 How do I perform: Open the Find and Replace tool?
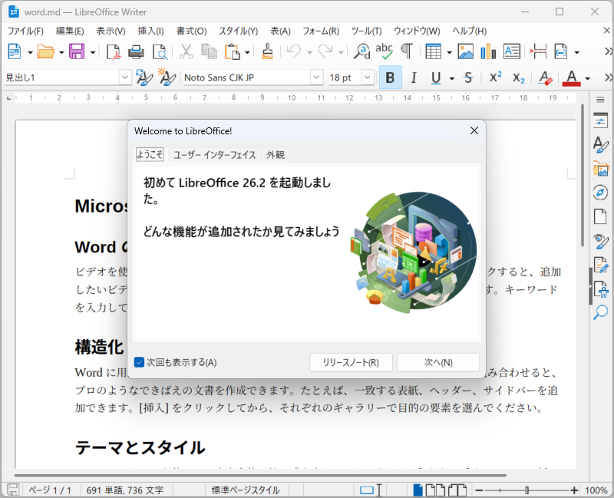point(362,52)
